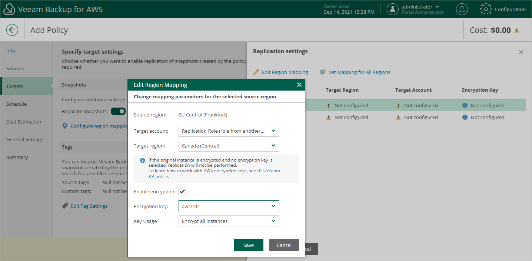
Task: Click the Configuration label in header
Action: (510, 9)
